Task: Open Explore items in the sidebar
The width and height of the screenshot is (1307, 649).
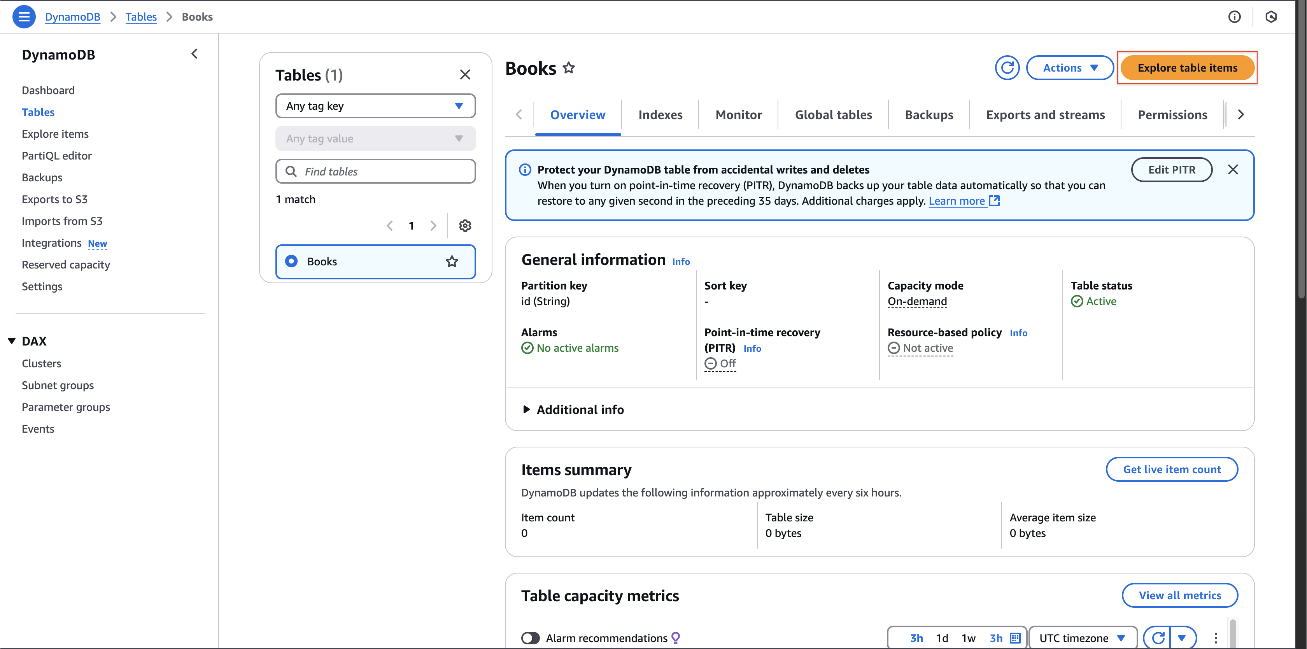Action: [55, 134]
